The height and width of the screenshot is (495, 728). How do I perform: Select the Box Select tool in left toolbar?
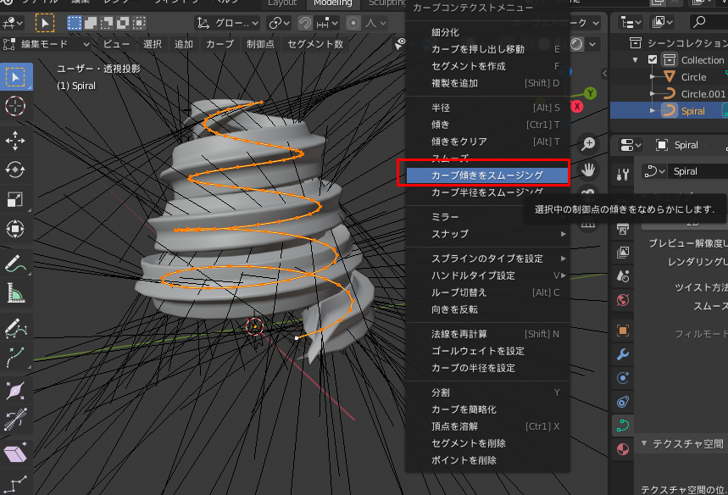[x=16, y=77]
